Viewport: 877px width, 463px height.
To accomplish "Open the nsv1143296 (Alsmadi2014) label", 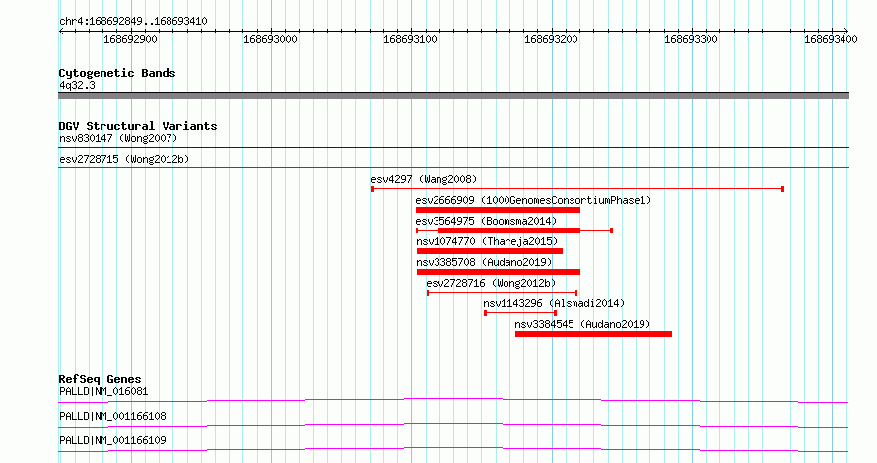I will point(554,303).
